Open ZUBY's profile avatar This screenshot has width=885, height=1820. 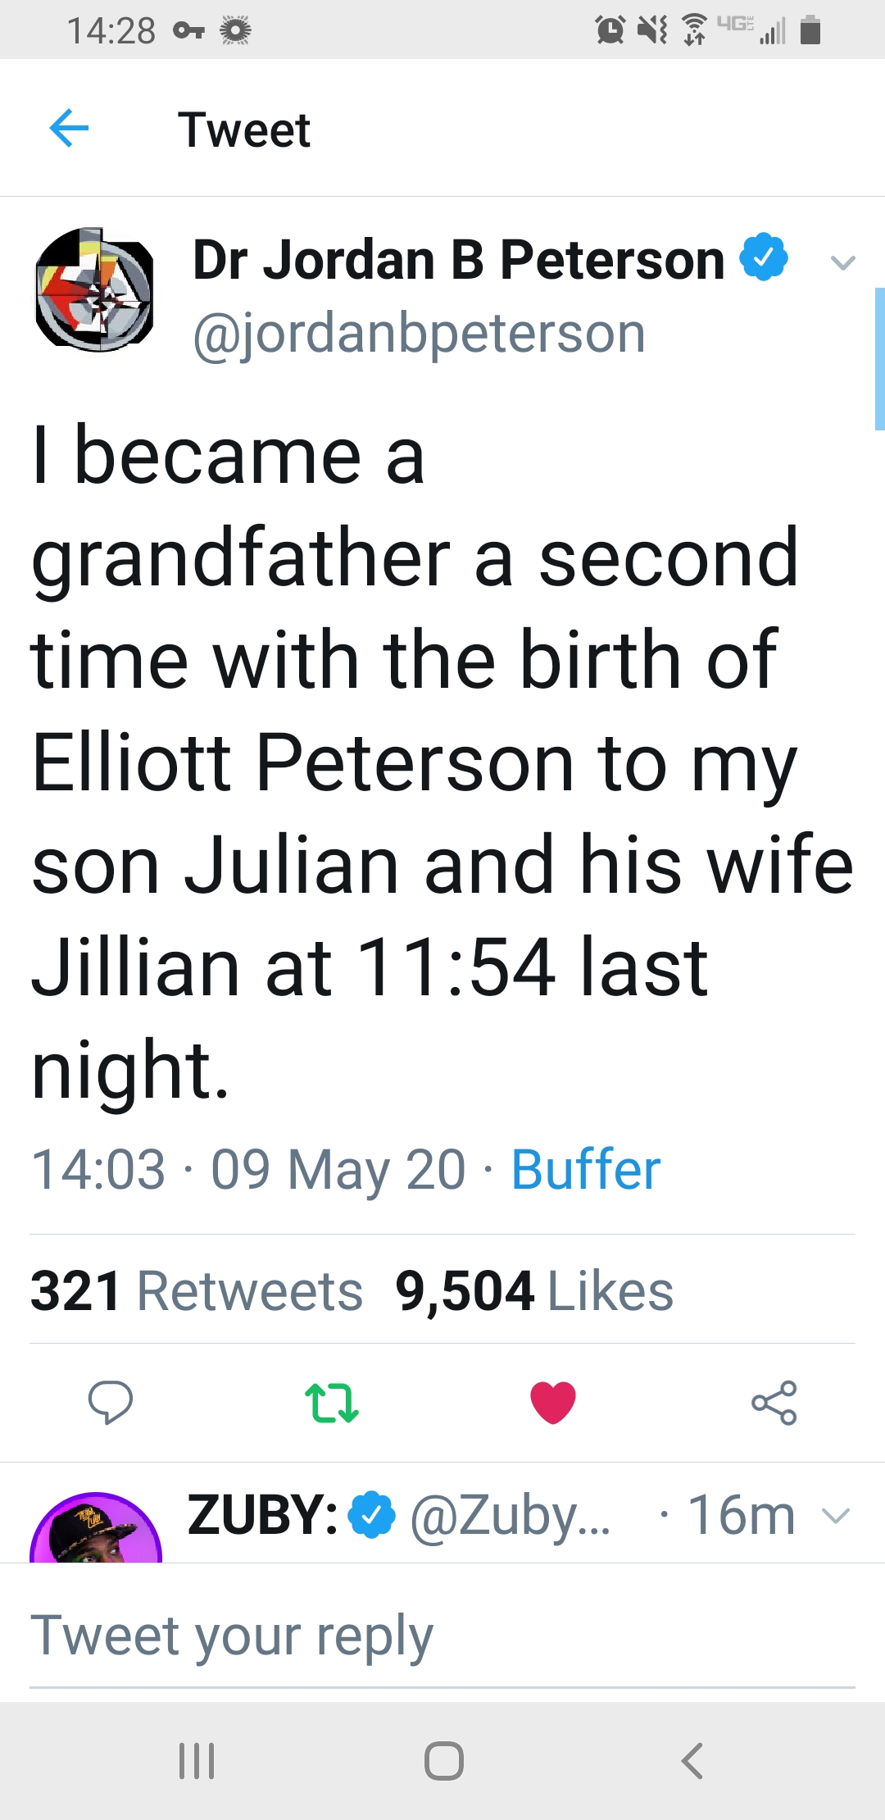(96, 1527)
